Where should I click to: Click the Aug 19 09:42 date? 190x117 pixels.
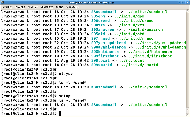75,60
